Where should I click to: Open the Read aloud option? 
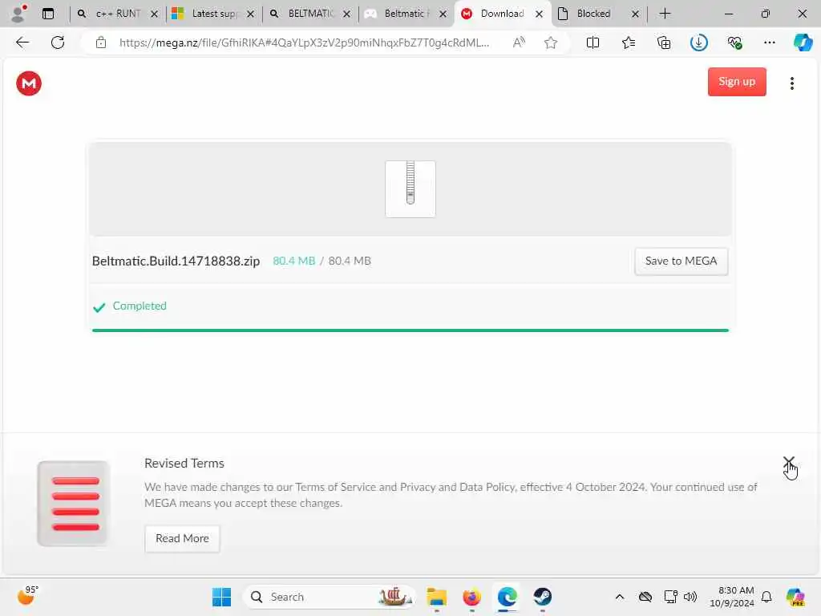coord(519,43)
